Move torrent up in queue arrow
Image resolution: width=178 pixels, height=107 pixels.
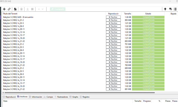[x=39, y=9]
